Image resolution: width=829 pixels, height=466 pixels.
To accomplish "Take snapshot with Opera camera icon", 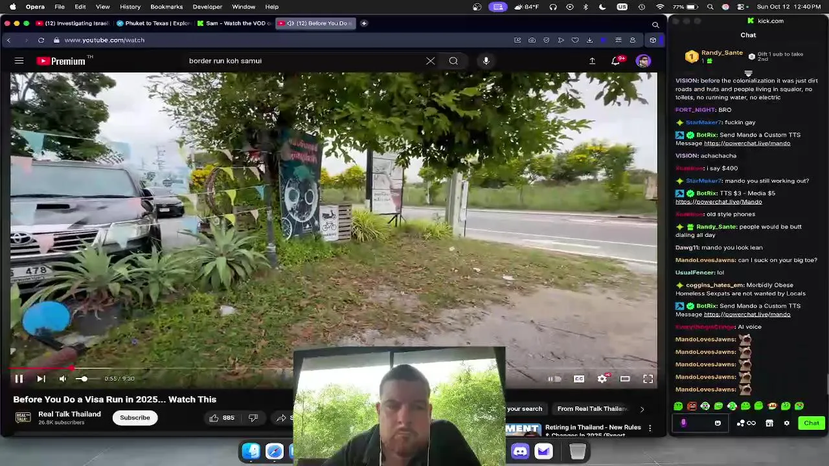I will click(x=532, y=40).
